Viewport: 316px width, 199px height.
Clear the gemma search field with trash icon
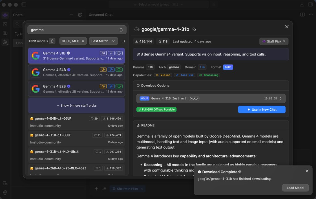[121, 30]
